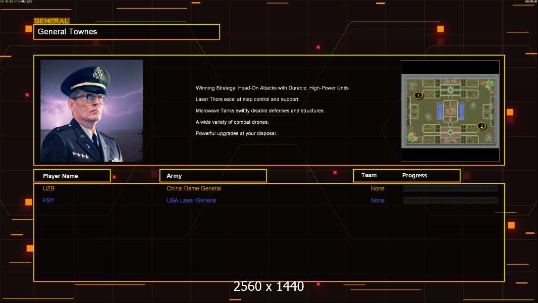
Task: Click the GENERAL label above name
Action: pos(51,21)
